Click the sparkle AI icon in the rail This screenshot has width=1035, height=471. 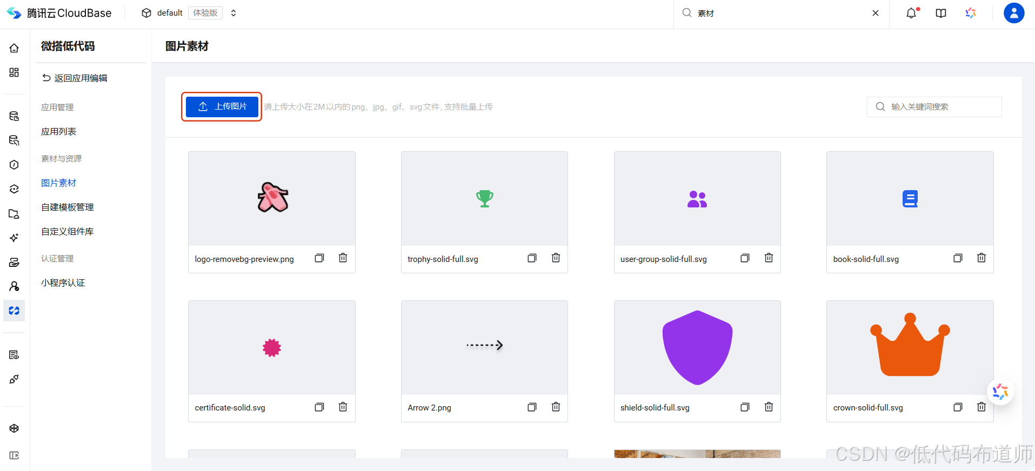click(14, 238)
